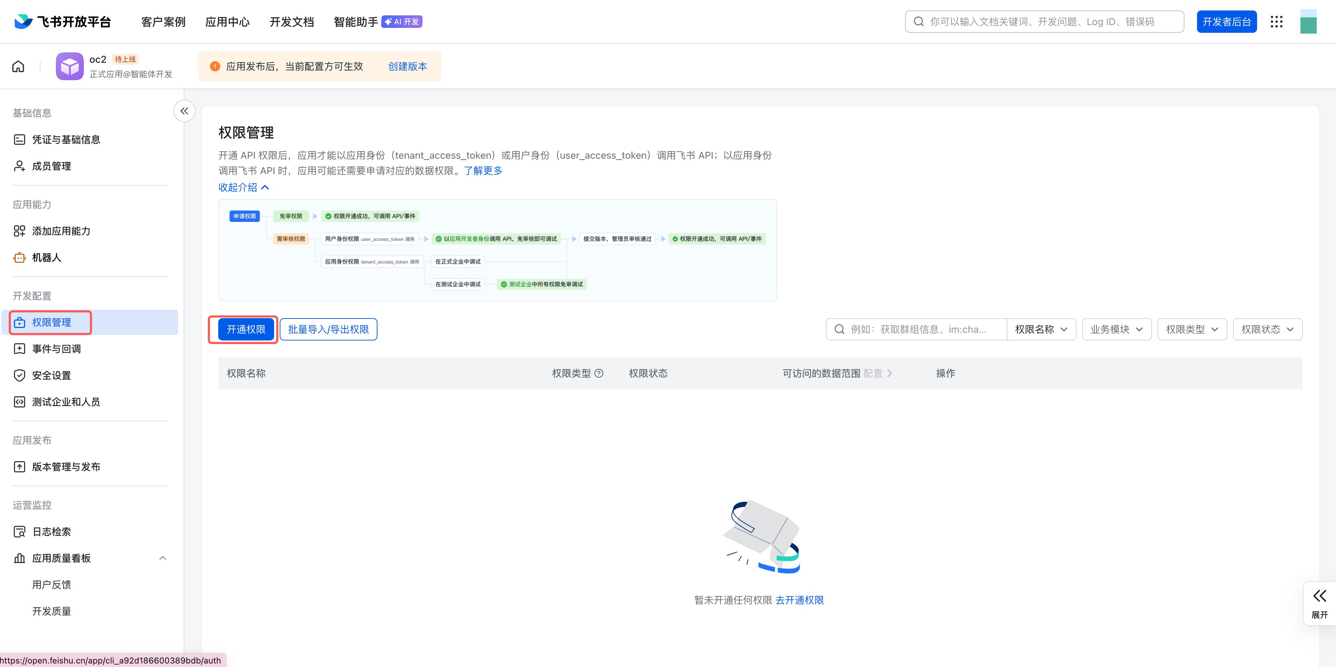1336x667 pixels.
Task: Click the home icon in breadcrumb bar
Action: (18, 66)
